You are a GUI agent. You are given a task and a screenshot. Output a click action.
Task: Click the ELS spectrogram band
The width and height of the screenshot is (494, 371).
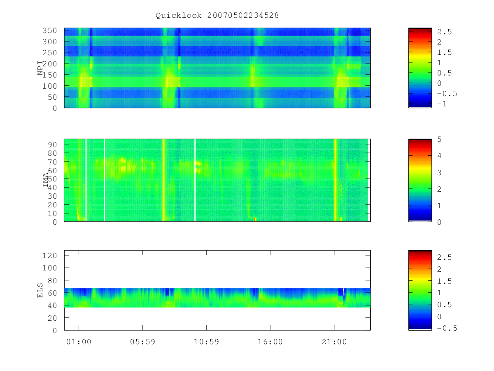(217, 297)
